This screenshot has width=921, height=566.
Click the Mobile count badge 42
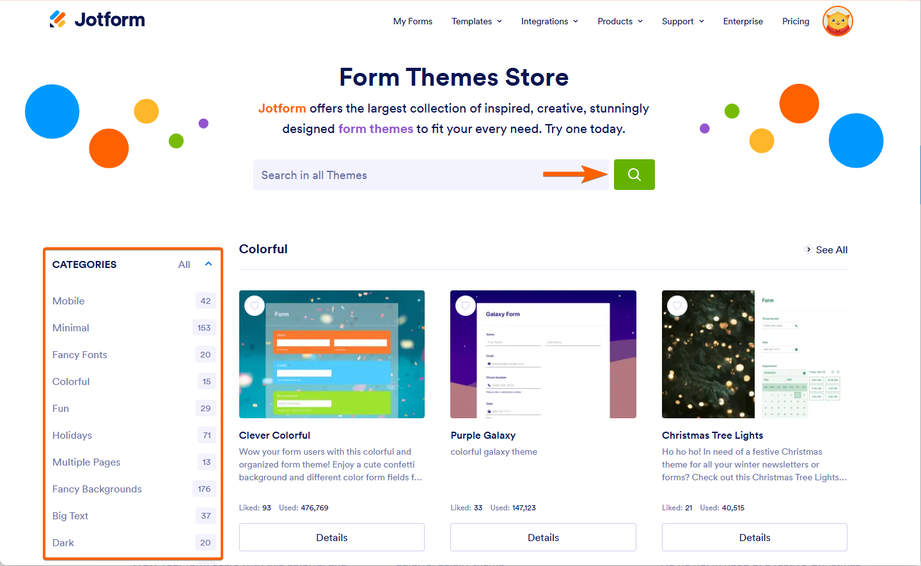click(x=205, y=301)
